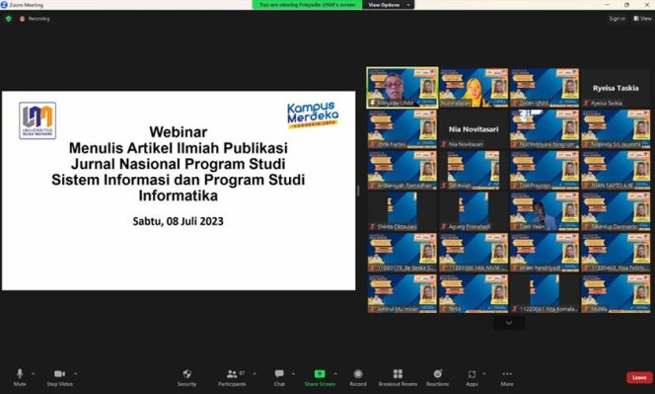Select Imam hendriyadi's video tile
This screenshot has height=394, width=655.
click(545, 252)
